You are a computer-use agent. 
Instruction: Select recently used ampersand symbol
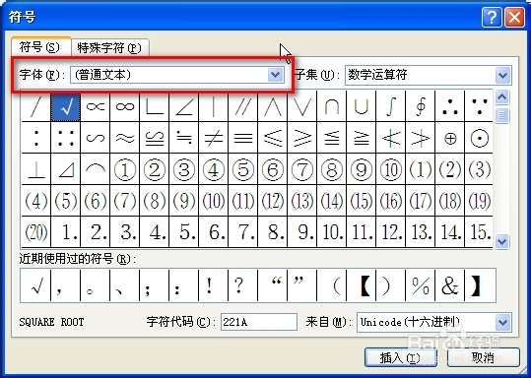449,285
